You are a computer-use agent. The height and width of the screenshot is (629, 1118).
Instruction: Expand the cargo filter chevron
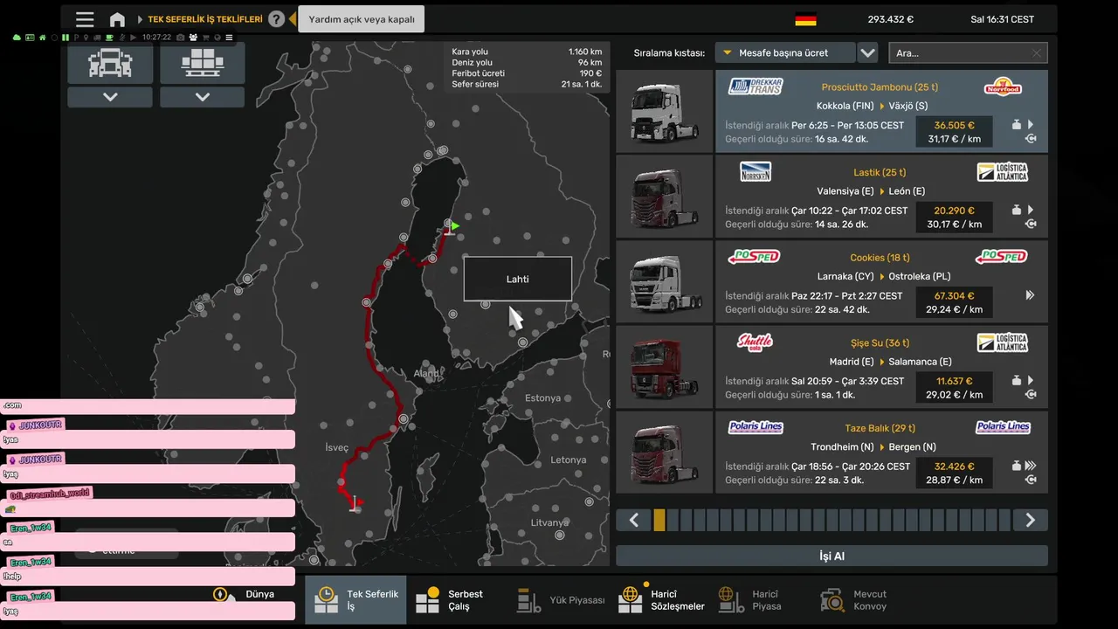[x=203, y=97]
